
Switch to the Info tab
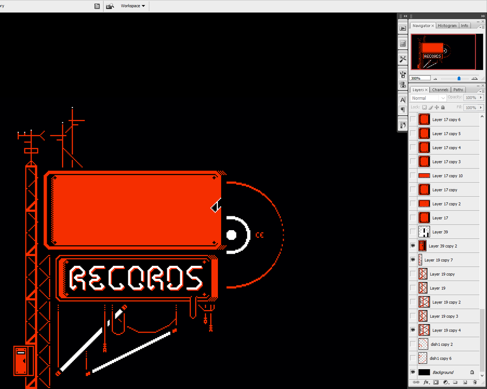point(464,26)
